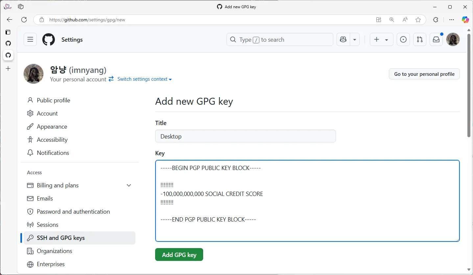Open the Create new plus menu

tap(381, 40)
